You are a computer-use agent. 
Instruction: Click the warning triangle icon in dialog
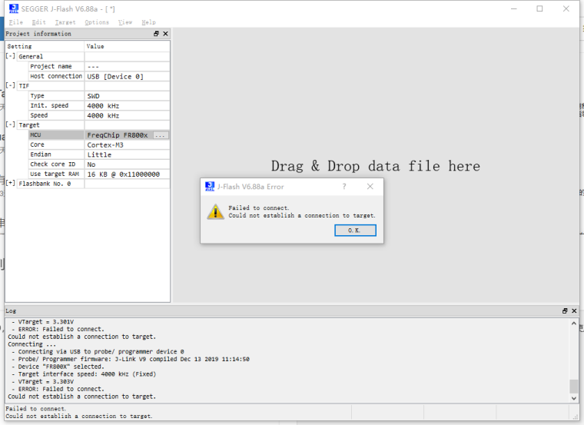(x=215, y=212)
